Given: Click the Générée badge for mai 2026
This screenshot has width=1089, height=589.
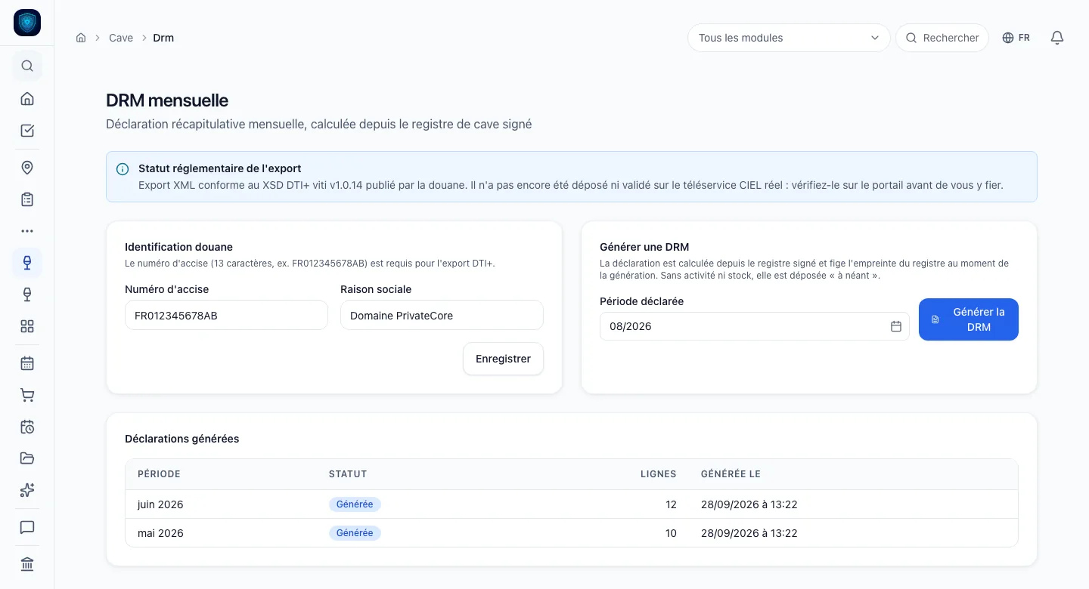Looking at the screenshot, I should (x=355, y=533).
